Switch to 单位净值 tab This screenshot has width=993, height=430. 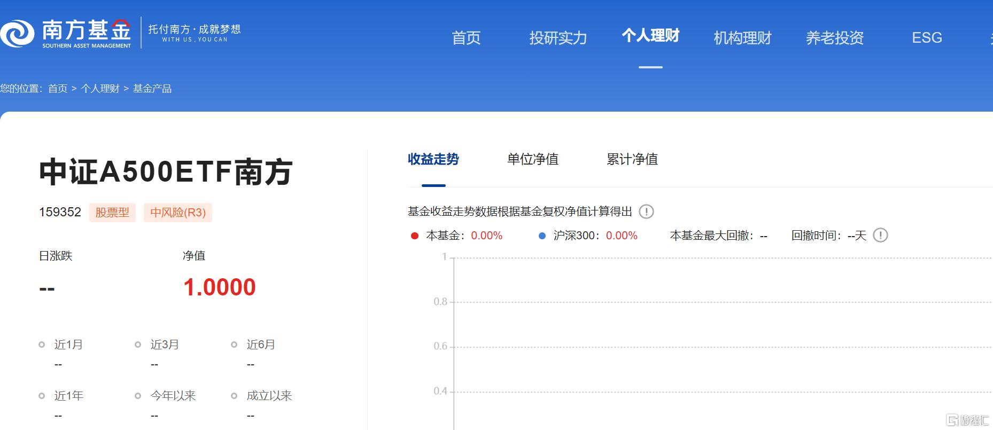(533, 159)
